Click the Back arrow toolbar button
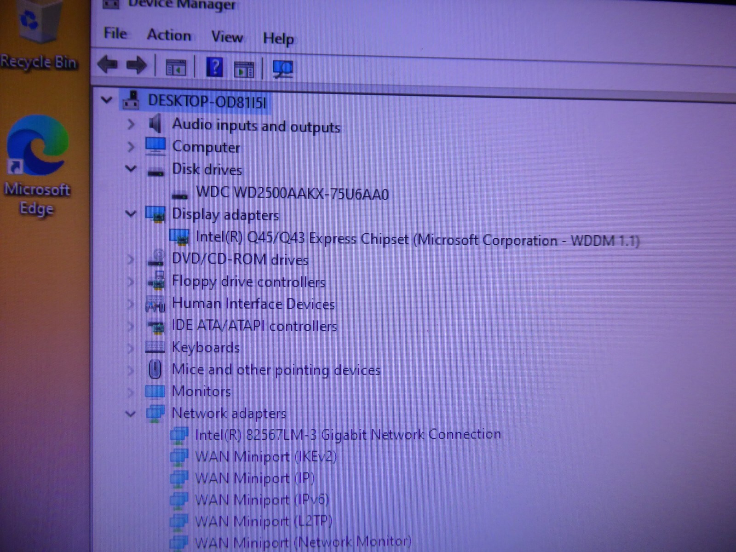Screen dimensions: 736x552 pyautogui.click(x=108, y=64)
